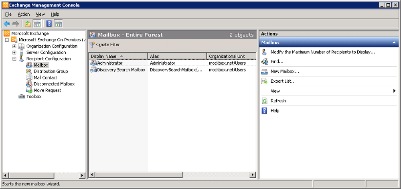
Task: Expand the Server Configuration node
Action: pyautogui.click(x=14, y=53)
